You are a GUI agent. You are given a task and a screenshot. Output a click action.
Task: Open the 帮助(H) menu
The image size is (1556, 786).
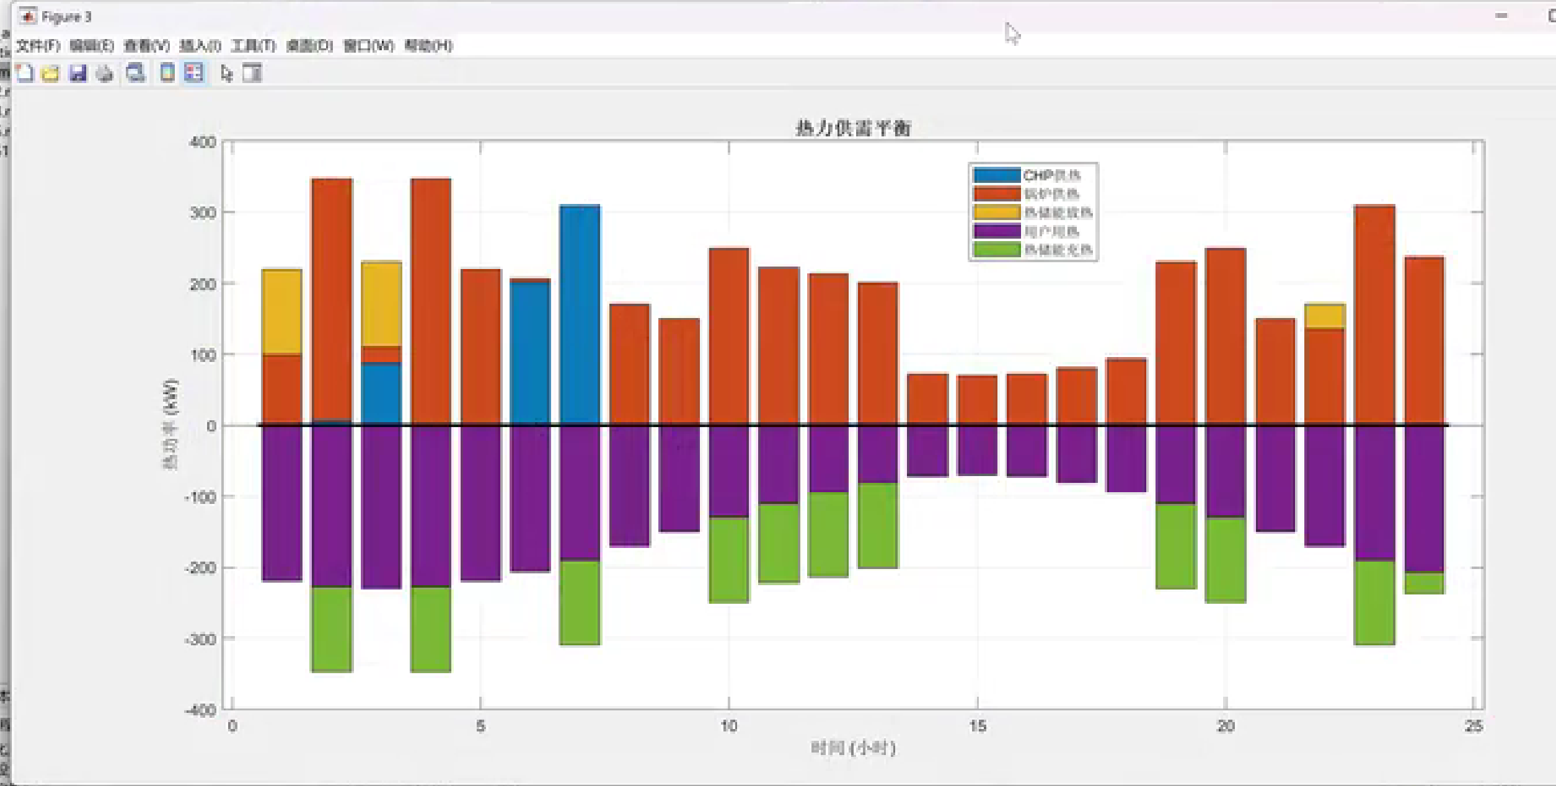point(428,46)
